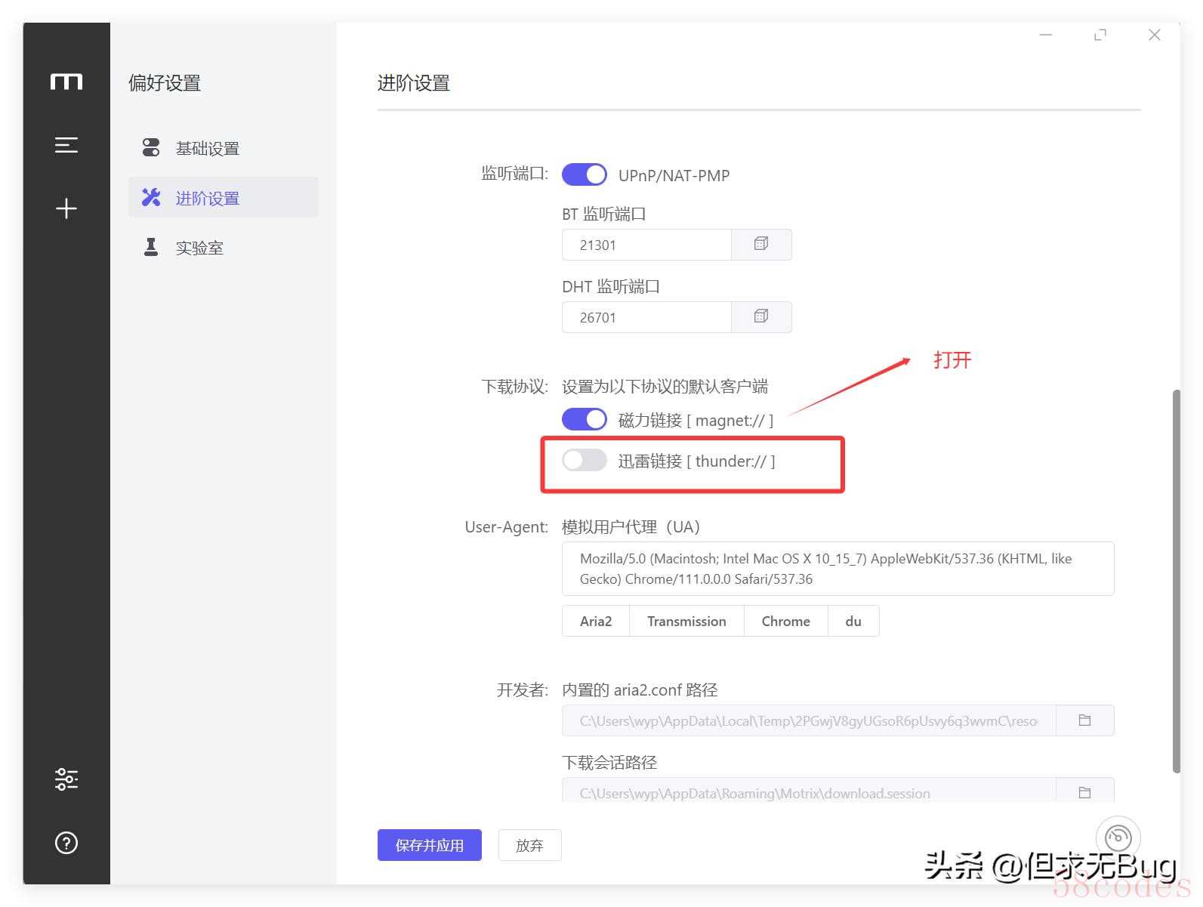Click the speedometer icon at bottom right
This screenshot has height=907, width=1203.
point(1118,838)
